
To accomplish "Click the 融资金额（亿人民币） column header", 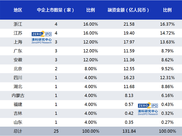I will 128,10.
